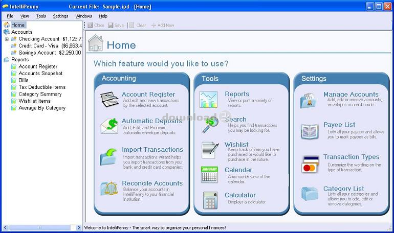Open the Tools menu
Screen dimensions: 394x233
(x=41, y=16)
